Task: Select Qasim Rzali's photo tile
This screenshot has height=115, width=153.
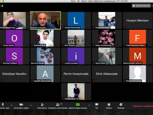Action: point(107,56)
